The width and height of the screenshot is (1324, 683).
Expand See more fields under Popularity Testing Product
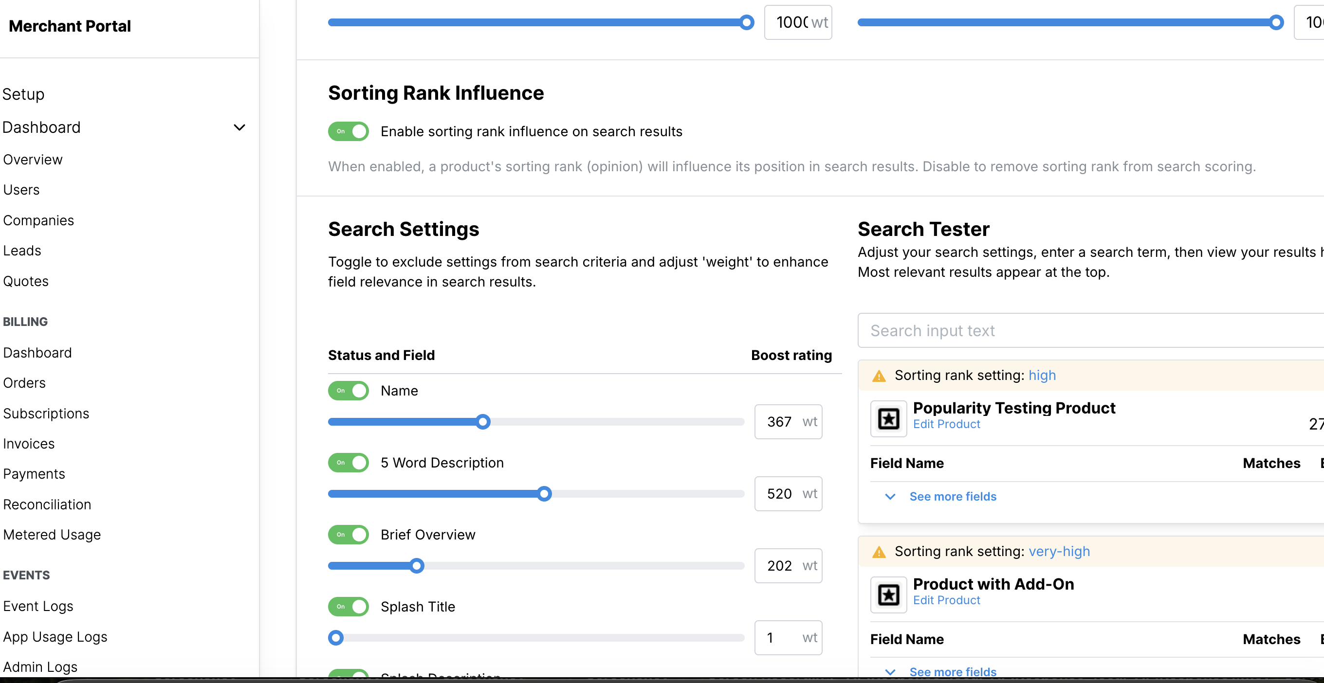point(953,497)
